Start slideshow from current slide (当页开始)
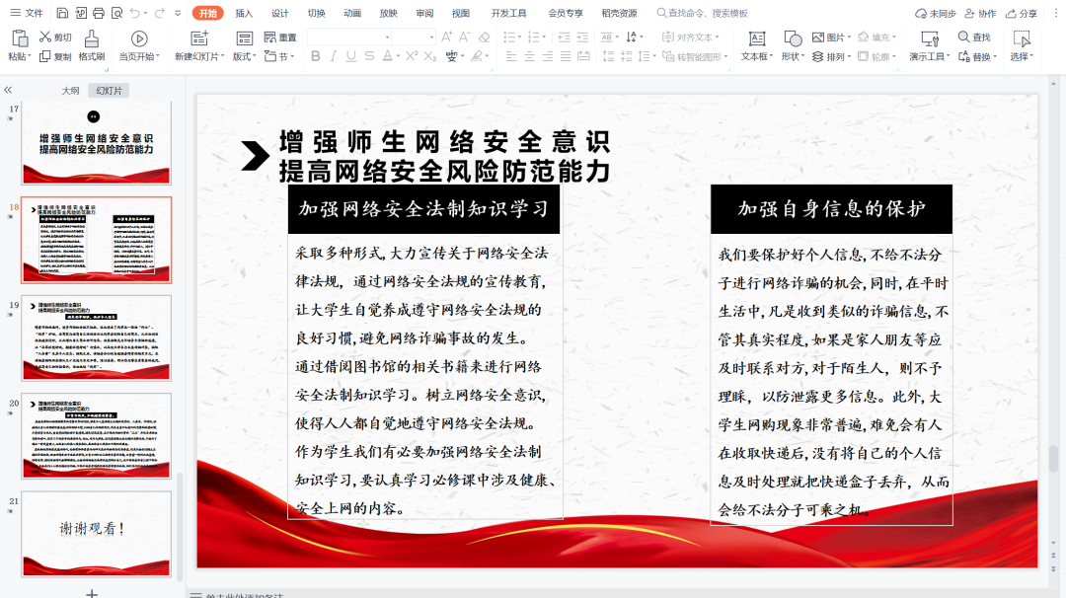Viewport: 1066px width, 598px height. [139, 38]
